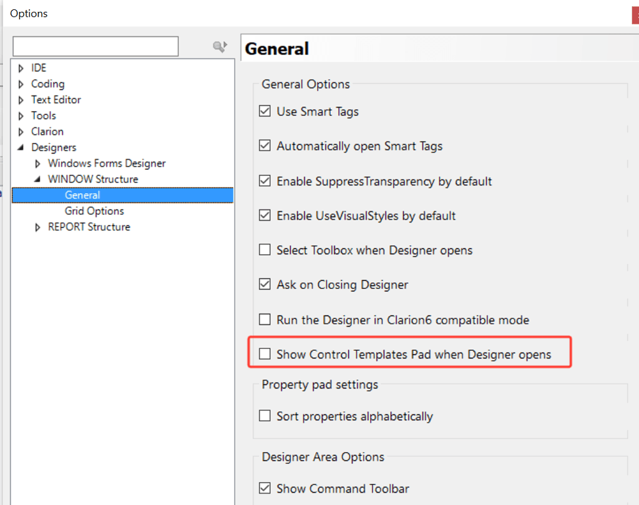Enable Select Toolbox when Designer opens
The height and width of the screenshot is (505, 639).
(x=265, y=249)
